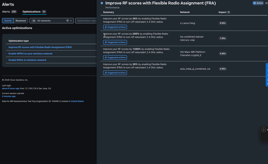Open Suggested actions for HQ-Mars-MR-Platform-Checklist-cryptid_E
The image size is (268, 164).
coord(115,57)
